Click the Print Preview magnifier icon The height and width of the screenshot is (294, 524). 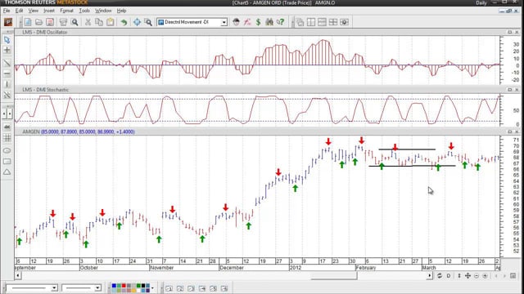point(75,22)
